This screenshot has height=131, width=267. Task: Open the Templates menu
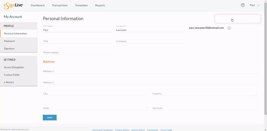click(81, 5)
